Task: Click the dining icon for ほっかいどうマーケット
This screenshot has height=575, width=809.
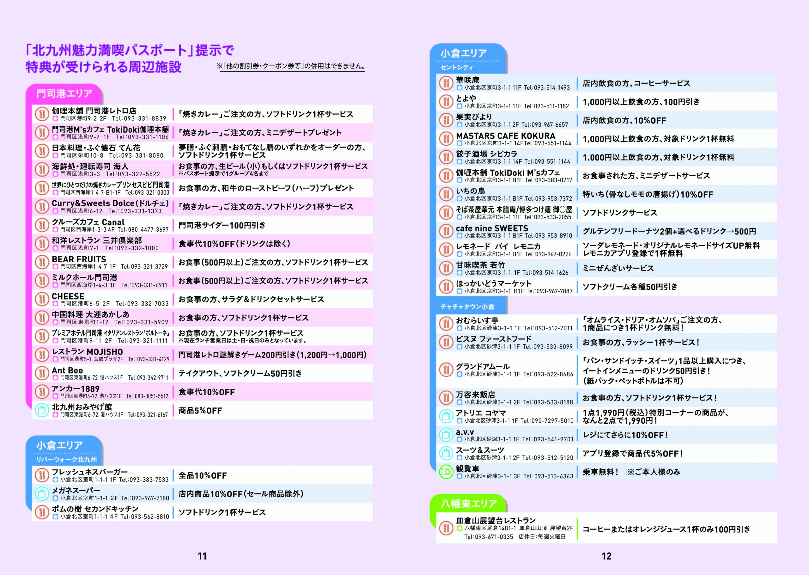Action: click(446, 287)
